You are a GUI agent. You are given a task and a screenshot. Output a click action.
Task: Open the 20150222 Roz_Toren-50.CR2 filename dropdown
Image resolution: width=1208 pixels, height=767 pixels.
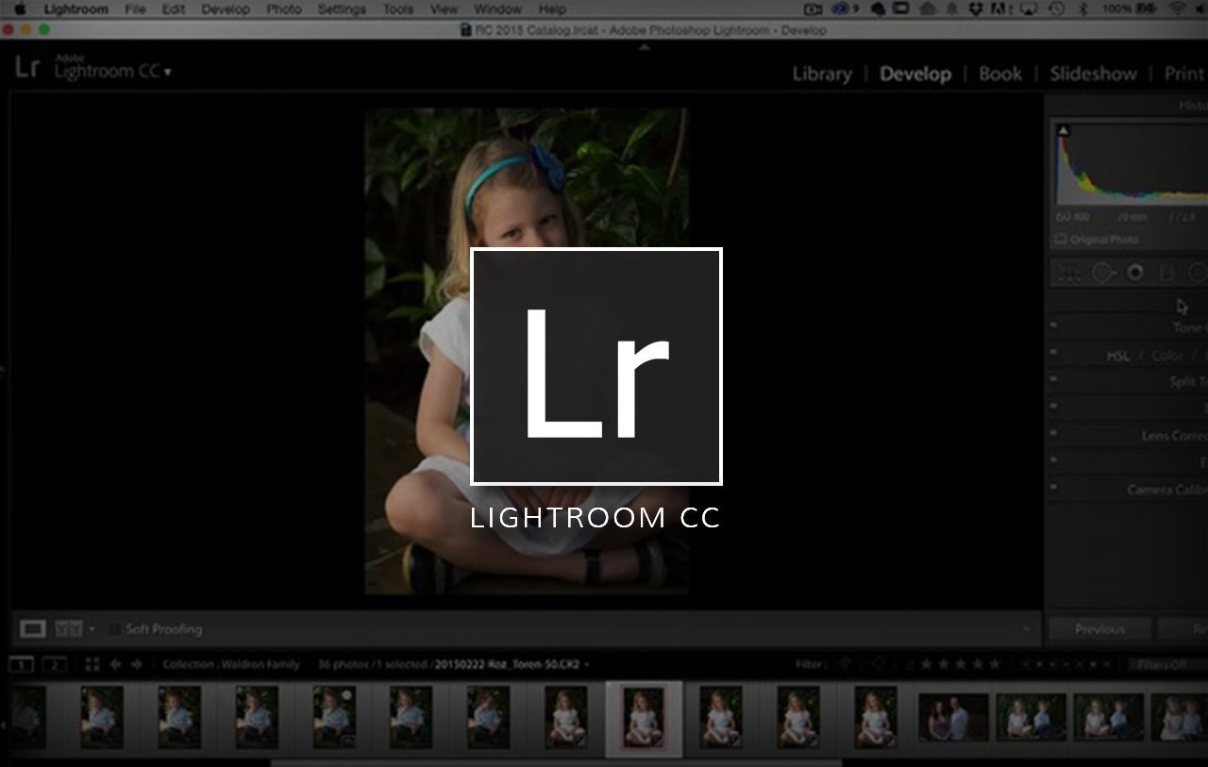(586, 664)
